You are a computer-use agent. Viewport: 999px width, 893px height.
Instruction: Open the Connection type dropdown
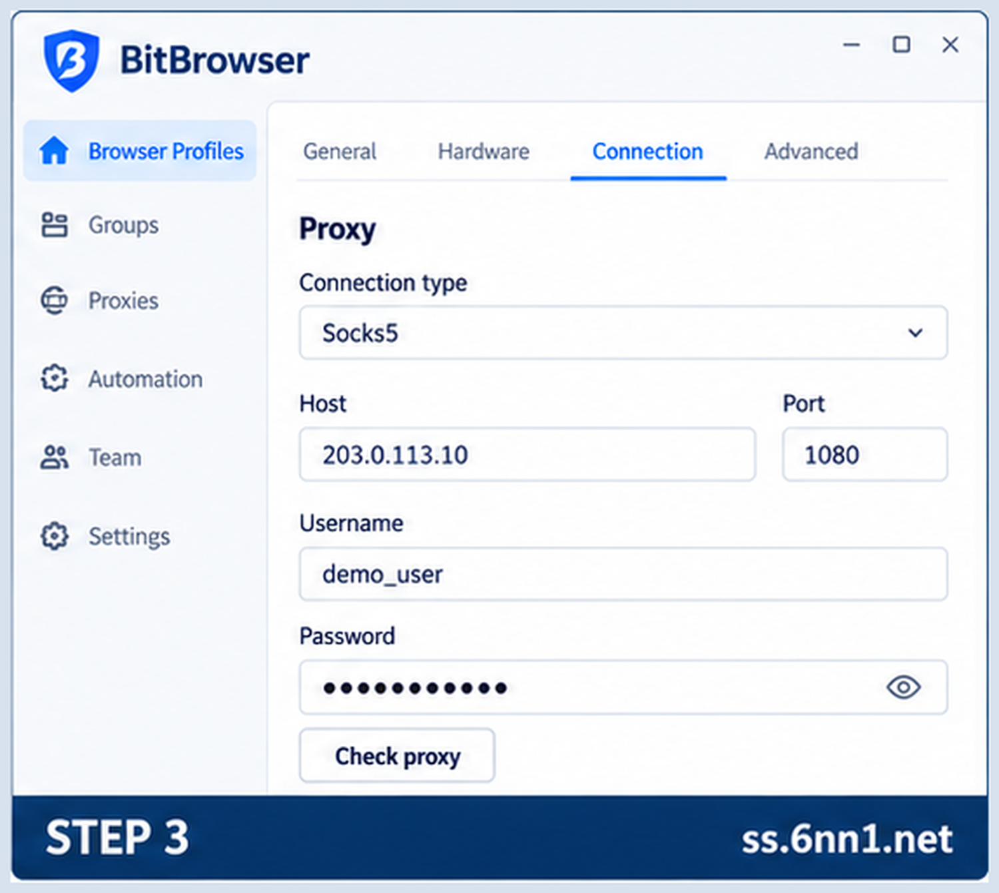623,332
